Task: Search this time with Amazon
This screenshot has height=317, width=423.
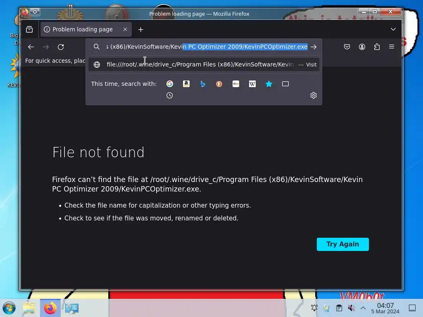Action: (x=186, y=84)
